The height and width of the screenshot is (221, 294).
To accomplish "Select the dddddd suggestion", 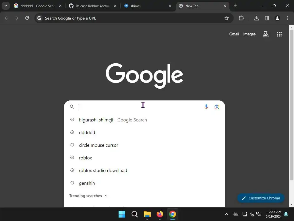I will click(144, 132).
